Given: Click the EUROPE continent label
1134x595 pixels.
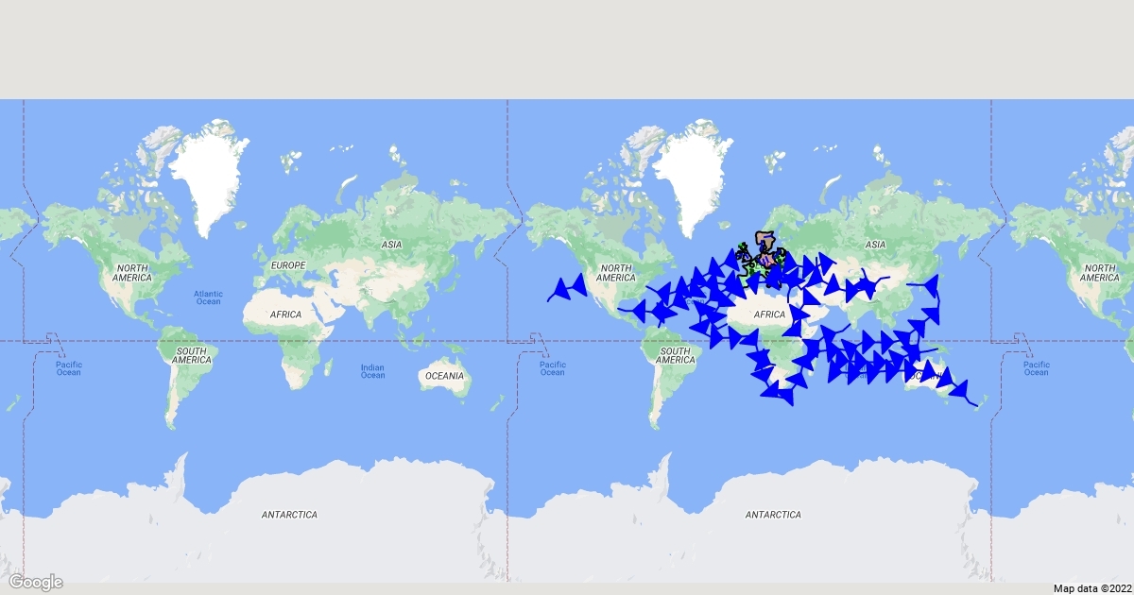Looking at the screenshot, I should coord(288,265).
